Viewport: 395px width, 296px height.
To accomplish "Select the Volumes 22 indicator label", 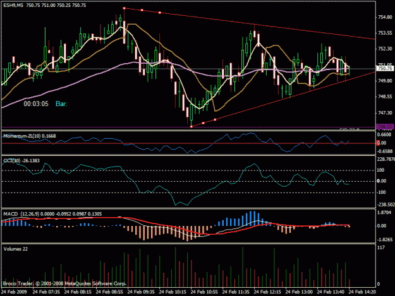I will coord(16,249).
